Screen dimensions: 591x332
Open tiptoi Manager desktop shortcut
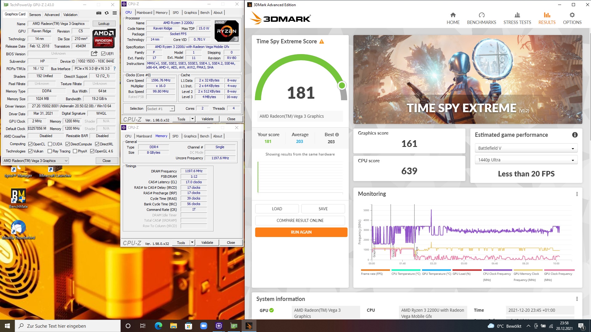(18, 172)
